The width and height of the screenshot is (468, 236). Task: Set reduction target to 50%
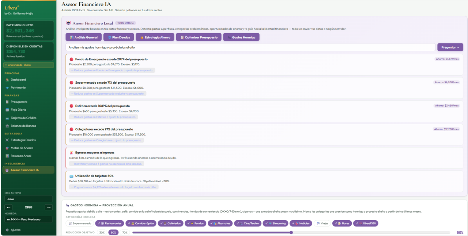click(113, 232)
